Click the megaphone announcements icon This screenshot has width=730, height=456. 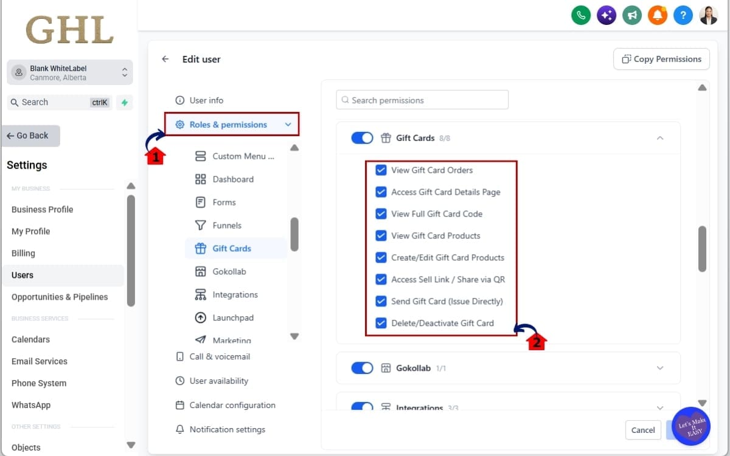[632, 15]
